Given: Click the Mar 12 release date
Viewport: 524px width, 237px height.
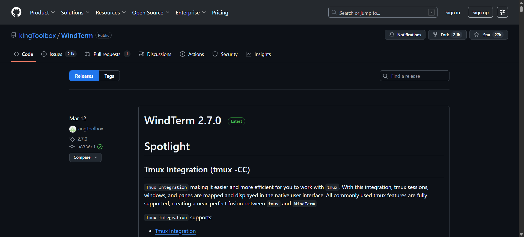Looking at the screenshot, I should pos(78,118).
